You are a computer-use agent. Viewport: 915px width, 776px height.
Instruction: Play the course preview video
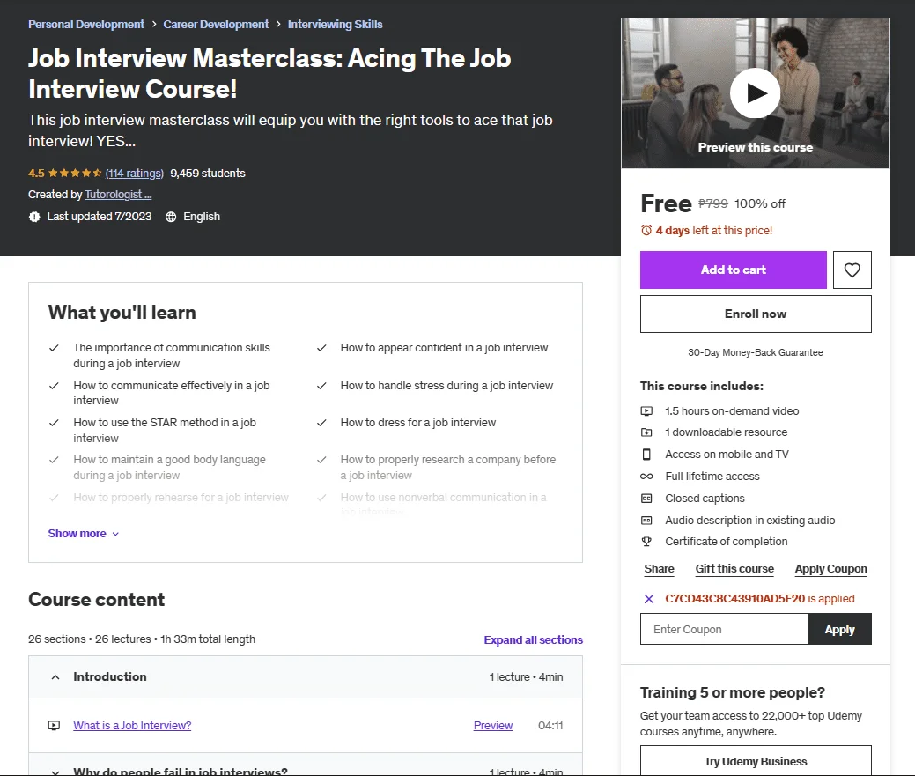[755, 93]
